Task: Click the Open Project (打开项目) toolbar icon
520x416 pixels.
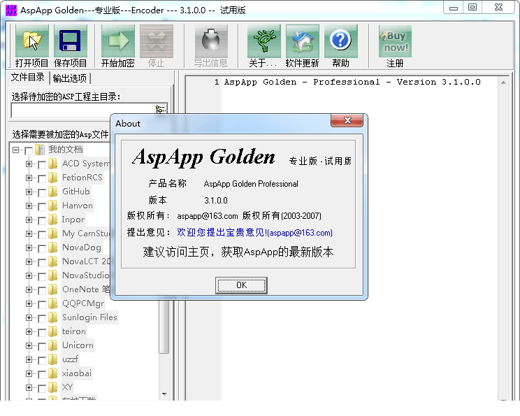Action: coord(32,41)
